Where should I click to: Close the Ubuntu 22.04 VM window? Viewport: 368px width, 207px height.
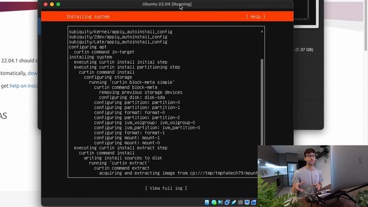pyautogui.click(x=45, y=4)
